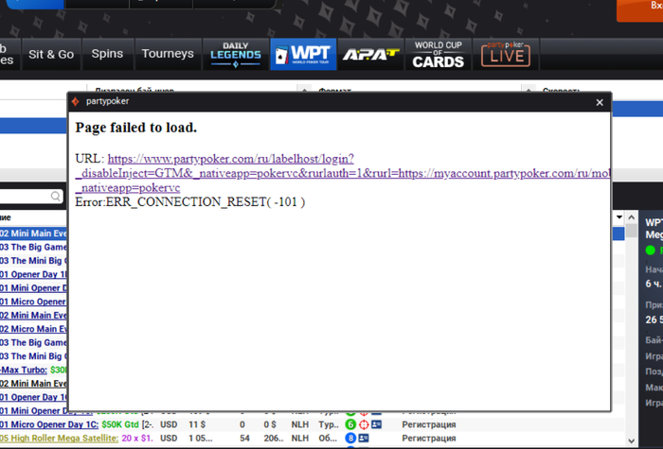
Task: Click '1 05...' buy-in cell
Action: coord(201,439)
